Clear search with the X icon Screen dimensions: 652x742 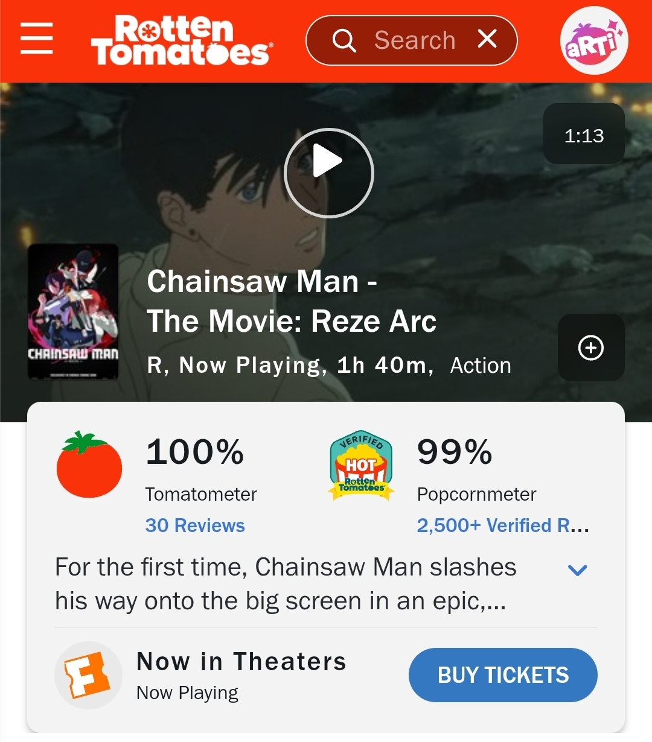point(487,39)
